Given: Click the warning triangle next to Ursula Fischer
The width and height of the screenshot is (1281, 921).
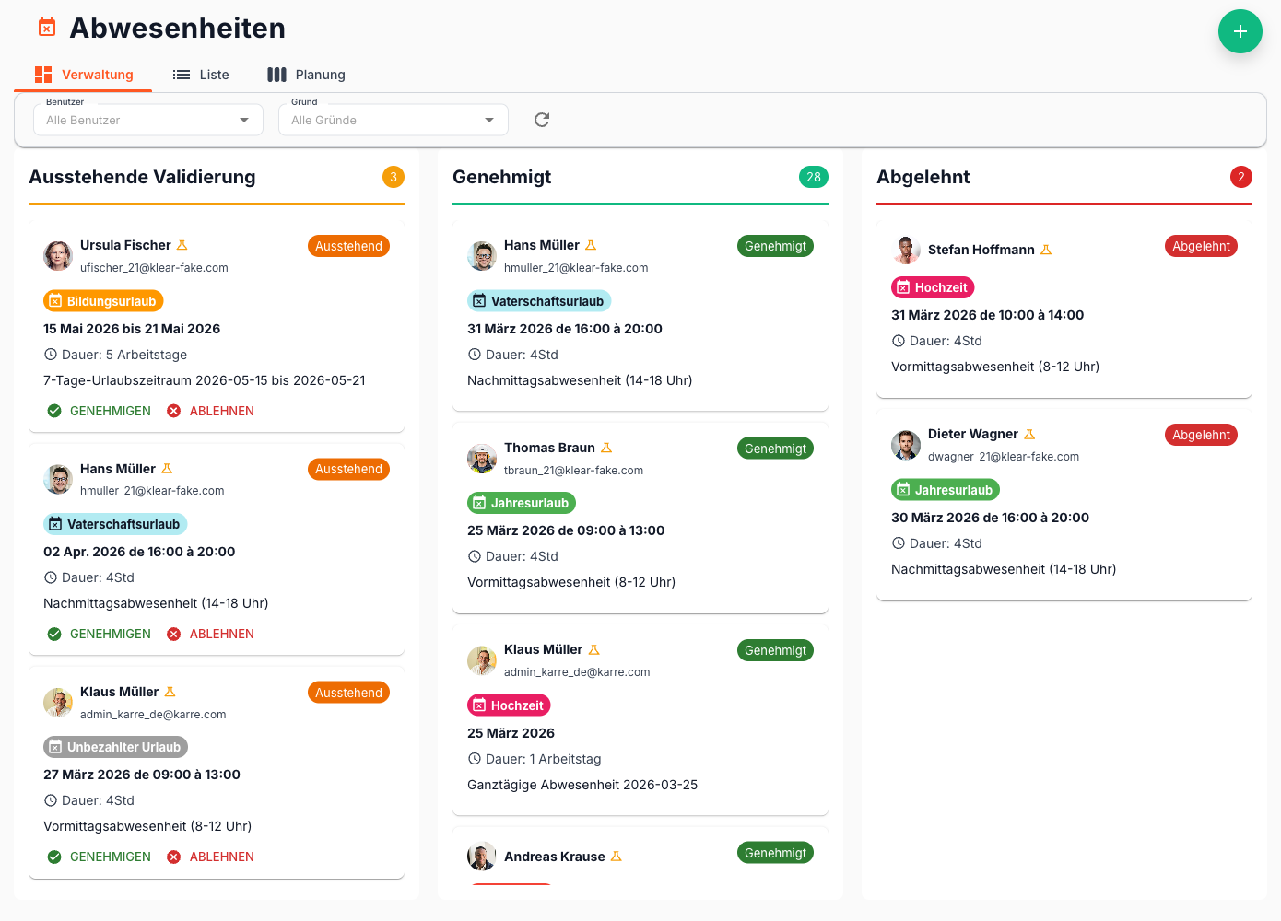Looking at the screenshot, I should pos(182,244).
